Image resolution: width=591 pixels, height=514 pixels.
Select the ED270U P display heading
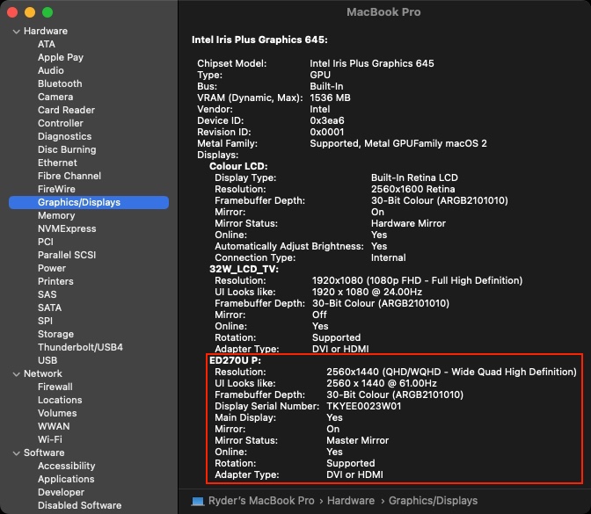(234, 360)
